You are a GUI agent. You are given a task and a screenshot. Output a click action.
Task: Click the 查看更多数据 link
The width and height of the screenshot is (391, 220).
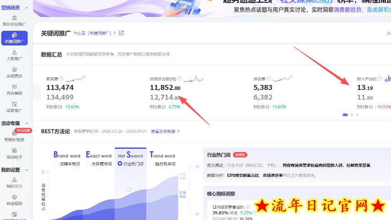[x=163, y=131]
